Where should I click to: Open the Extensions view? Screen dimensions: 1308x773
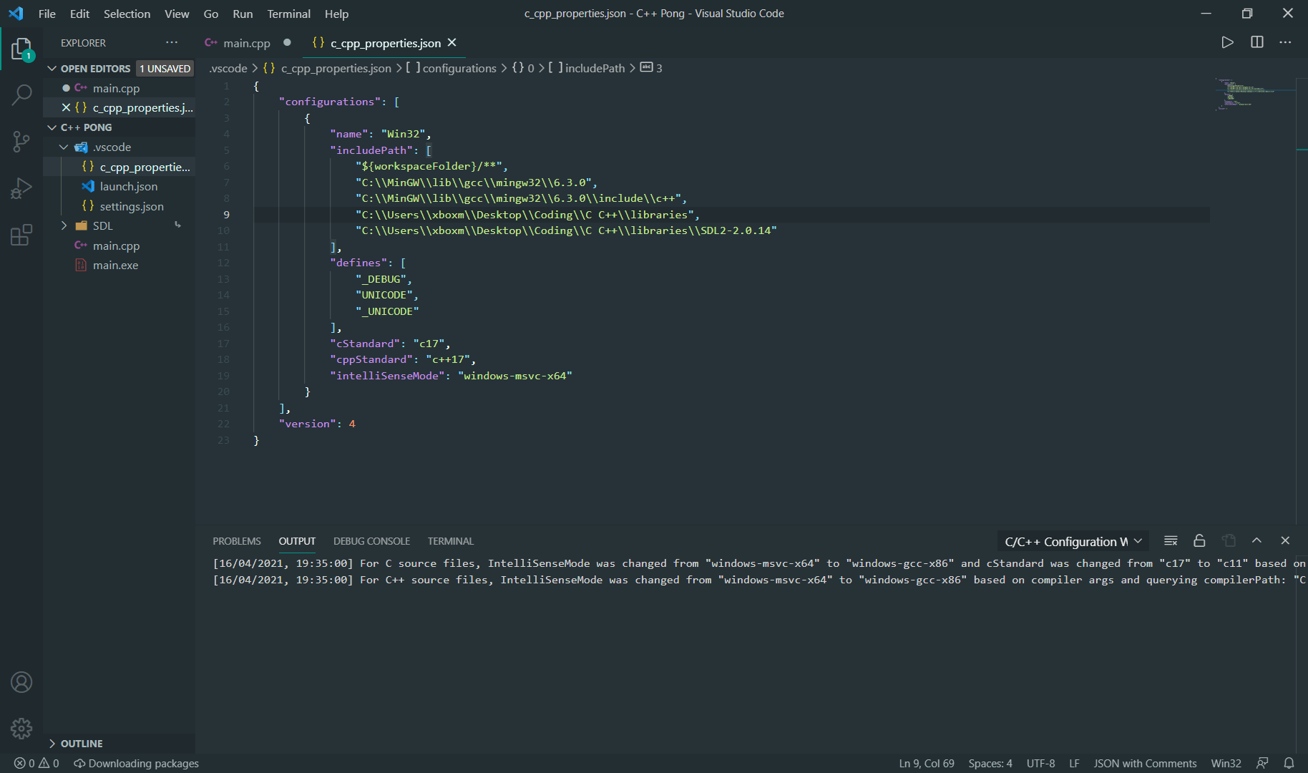pos(21,234)
